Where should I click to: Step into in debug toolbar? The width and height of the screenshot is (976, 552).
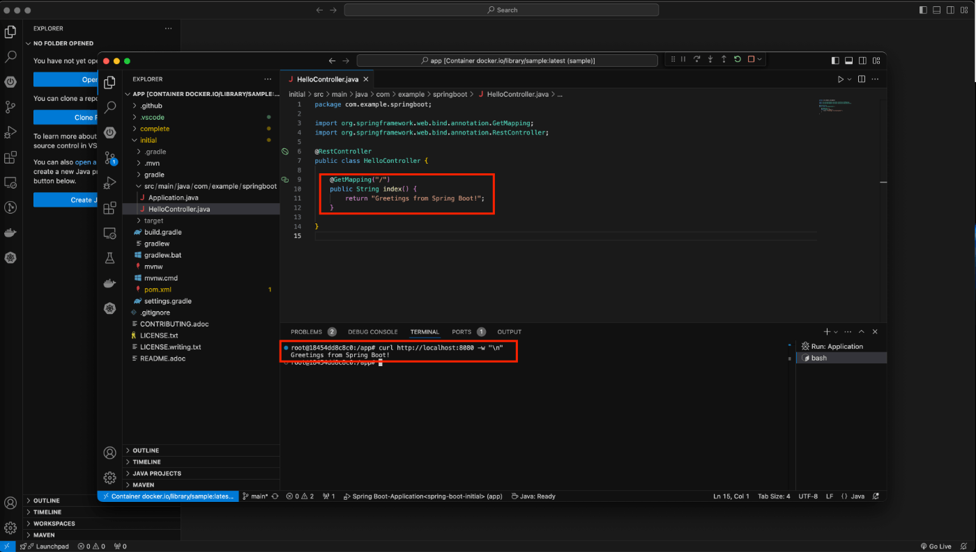(710, 60)
